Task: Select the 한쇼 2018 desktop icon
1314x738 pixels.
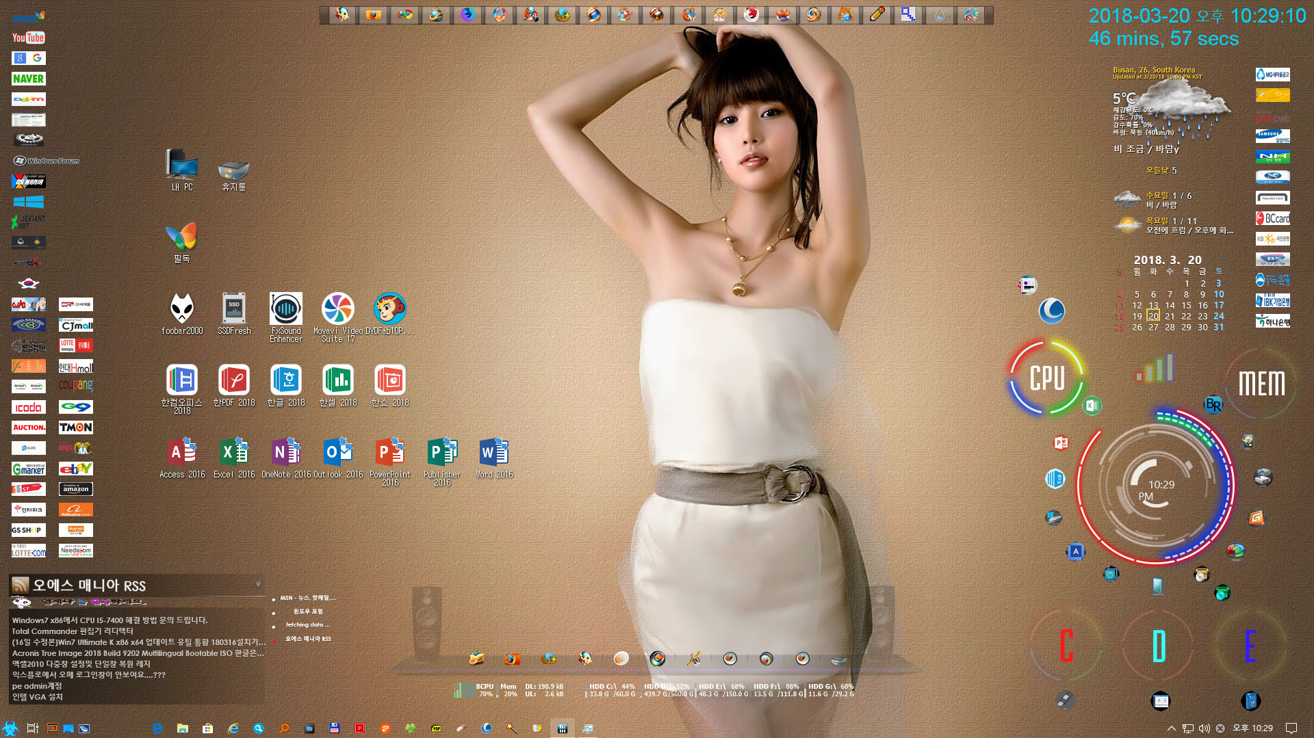Action: point(390,385)
